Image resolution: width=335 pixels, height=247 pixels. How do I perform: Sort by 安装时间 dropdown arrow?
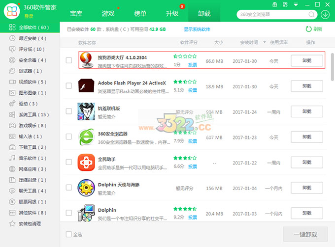tap(264, 42)
